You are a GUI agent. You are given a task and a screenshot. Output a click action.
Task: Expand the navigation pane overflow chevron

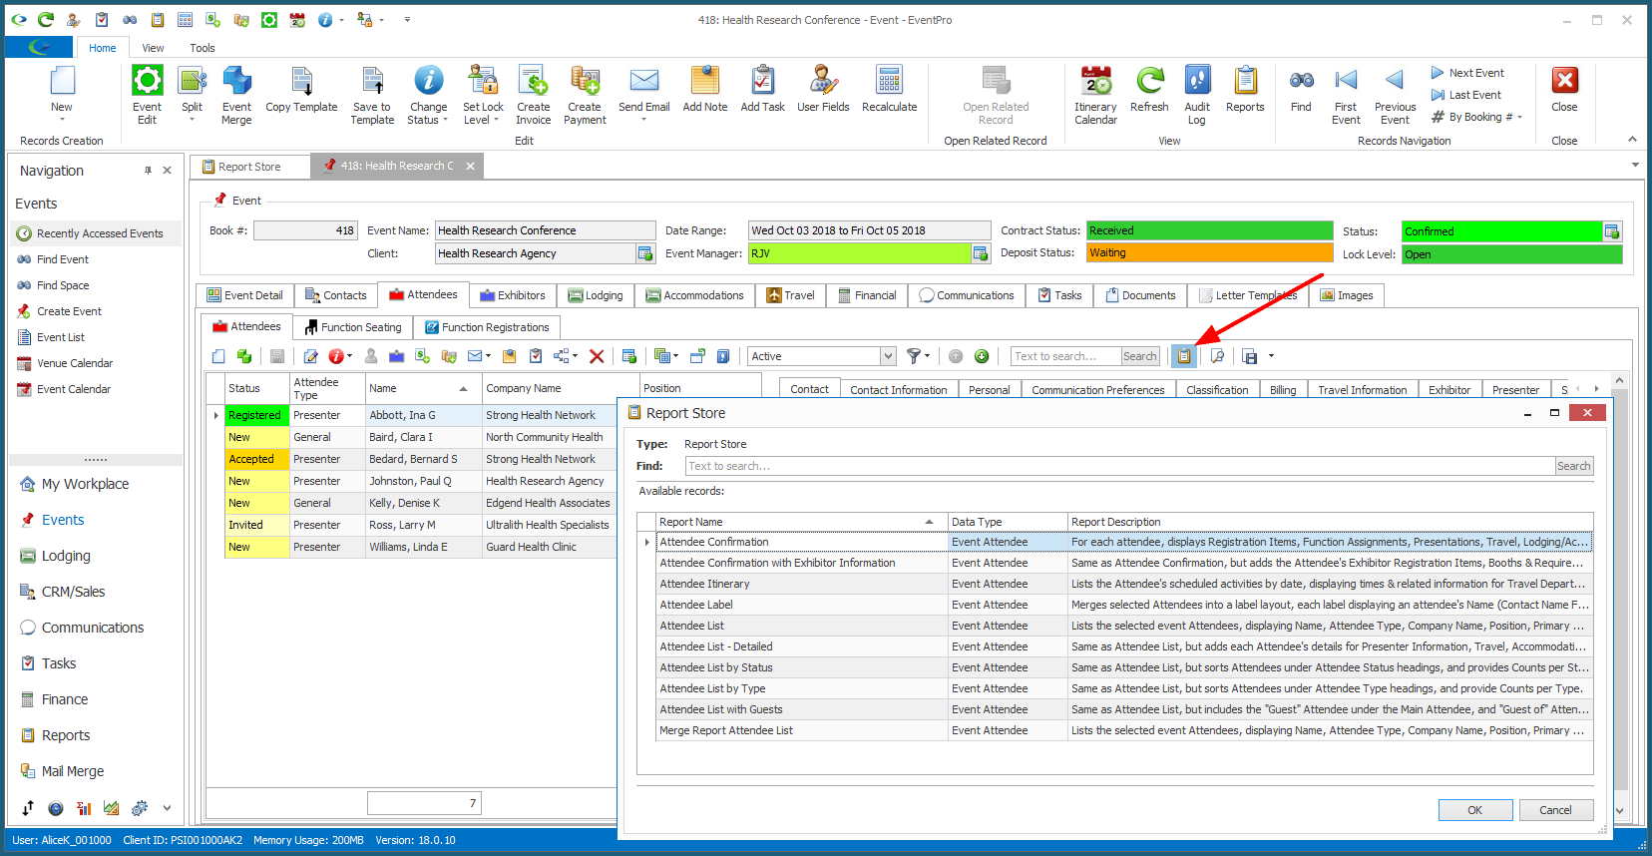point(167,808)
